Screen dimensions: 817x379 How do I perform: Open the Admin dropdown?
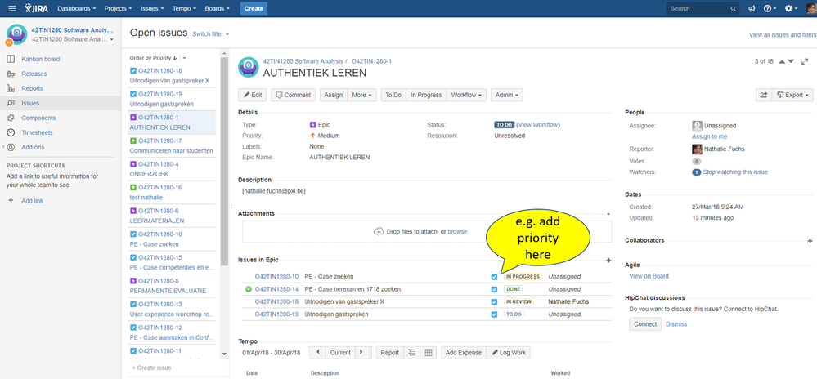point(507,96)
